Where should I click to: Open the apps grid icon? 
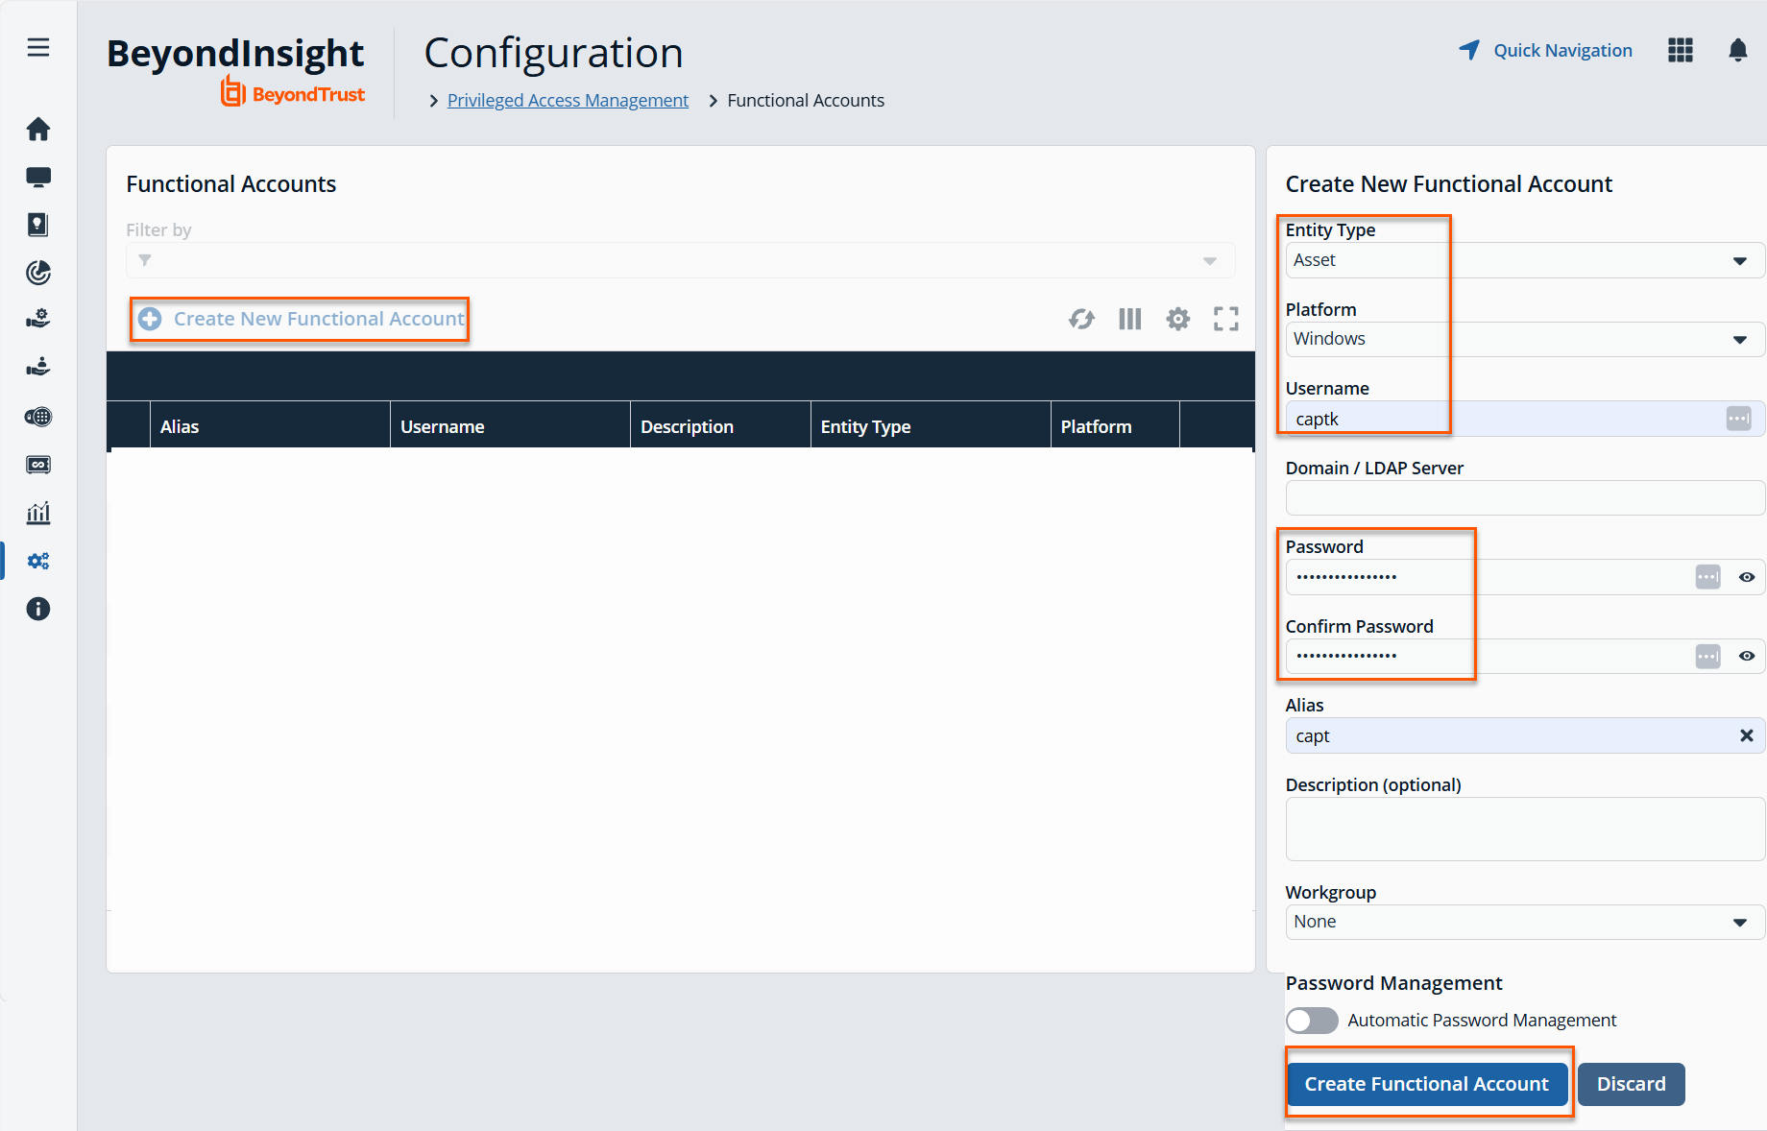1681,50
